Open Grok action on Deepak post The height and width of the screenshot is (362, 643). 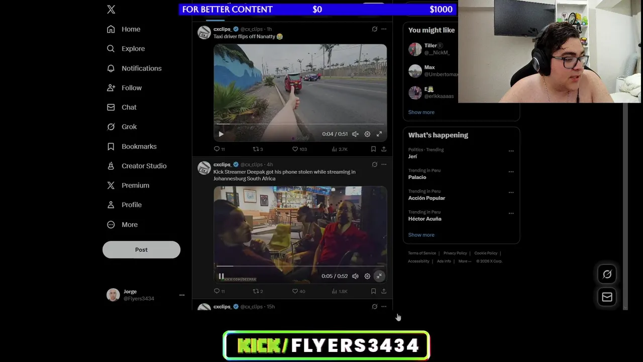click(x=374, y=164)
